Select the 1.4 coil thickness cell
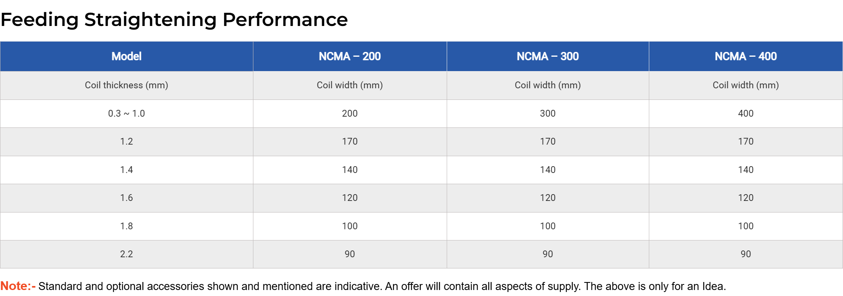The width and height of the screenshot is (843, 296). click(126, 170)
